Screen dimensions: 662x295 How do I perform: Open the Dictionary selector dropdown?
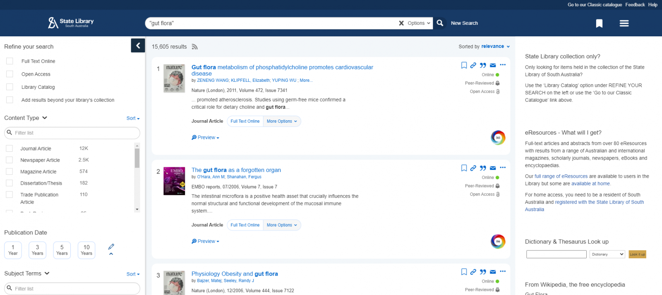pos(607,254)
